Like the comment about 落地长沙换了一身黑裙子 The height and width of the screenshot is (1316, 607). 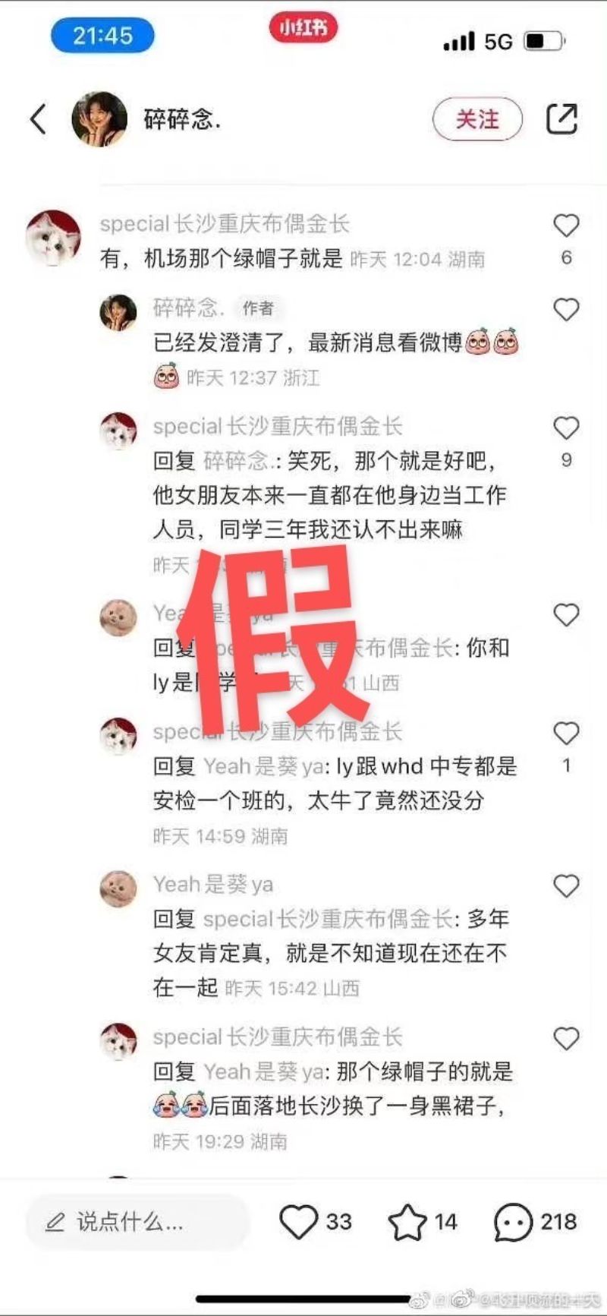(x=566, y=1038)
